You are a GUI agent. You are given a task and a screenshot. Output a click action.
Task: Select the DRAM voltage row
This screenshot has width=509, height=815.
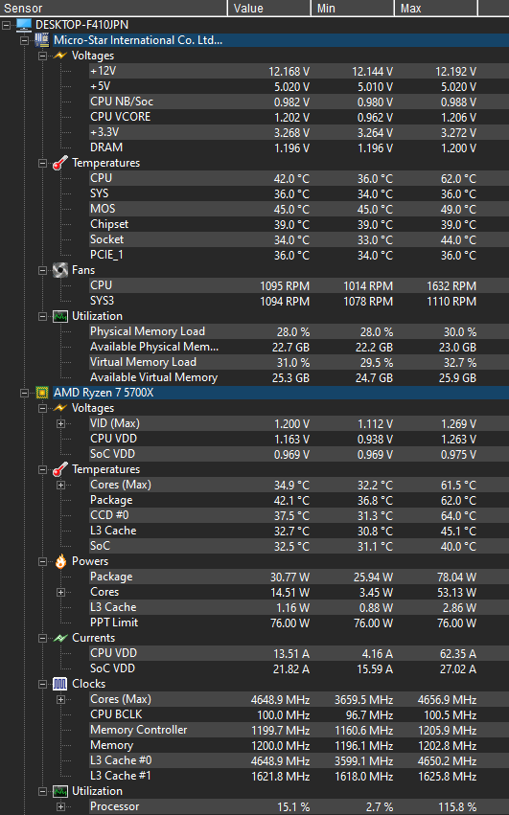tap(299, 147)
